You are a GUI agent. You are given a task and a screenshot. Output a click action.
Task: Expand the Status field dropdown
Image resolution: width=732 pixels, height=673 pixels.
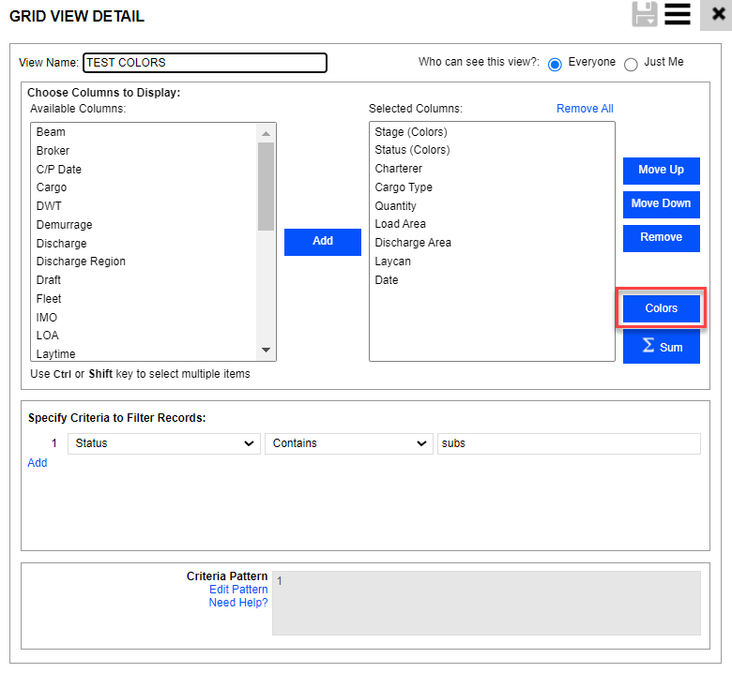click(x=164, y=443)
